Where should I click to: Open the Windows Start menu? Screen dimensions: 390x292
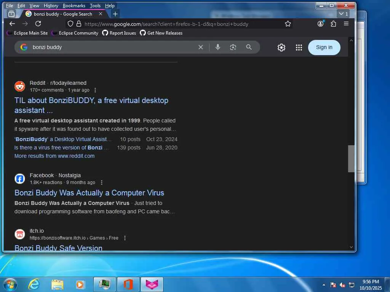coord(10,284)
